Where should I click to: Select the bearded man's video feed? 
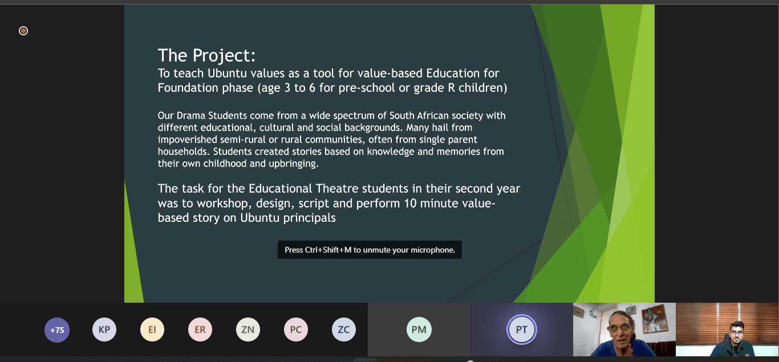coord(727,330)
